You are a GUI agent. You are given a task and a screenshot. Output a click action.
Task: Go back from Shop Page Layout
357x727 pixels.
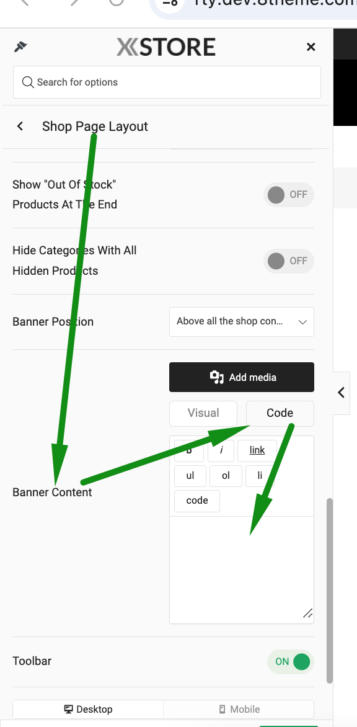click(20, 126)
